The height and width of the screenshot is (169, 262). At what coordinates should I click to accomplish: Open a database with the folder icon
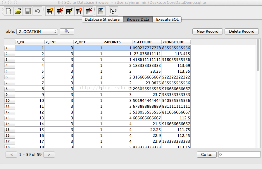18,11
